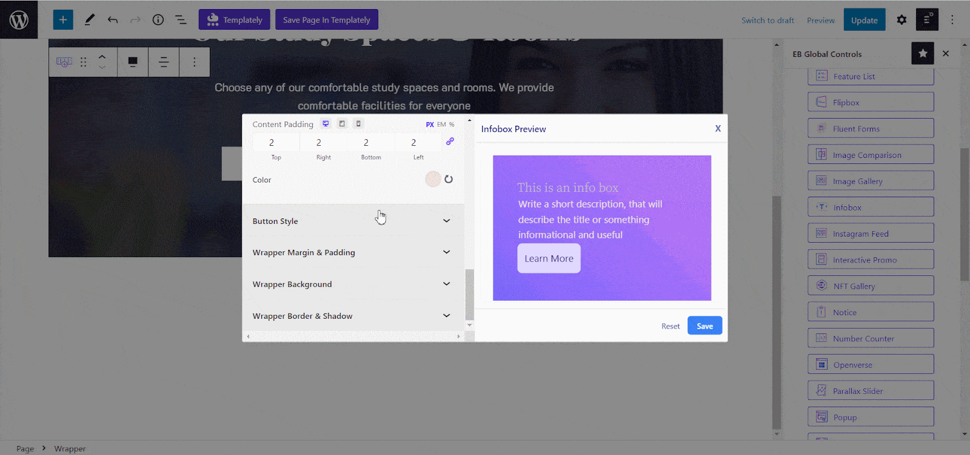Click Save Page In Templately
Image resolution: width=970 pixels, height=455 pixels.
tap(327, 19)
